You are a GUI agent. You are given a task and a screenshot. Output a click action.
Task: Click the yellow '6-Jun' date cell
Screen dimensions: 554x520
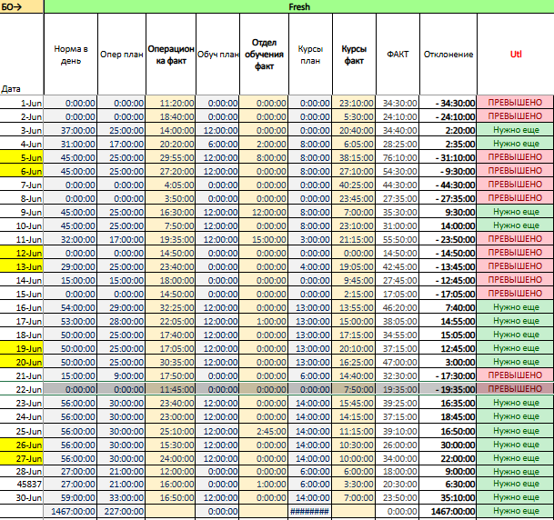(22, 171)
